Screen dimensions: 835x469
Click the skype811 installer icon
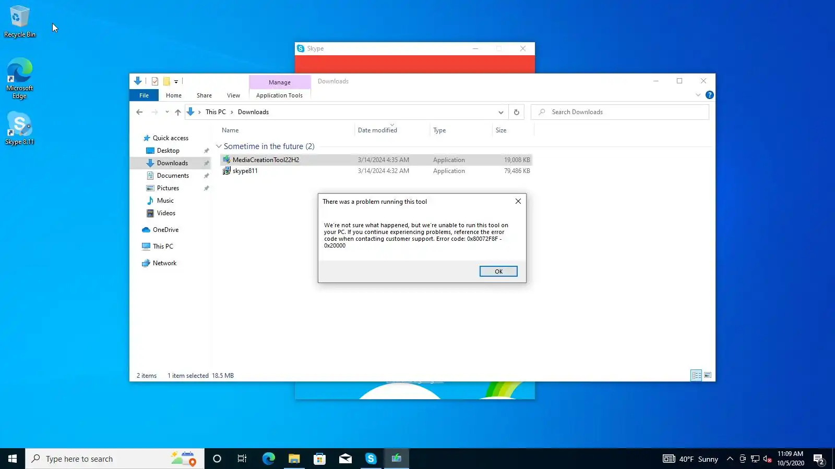[226, 171]
